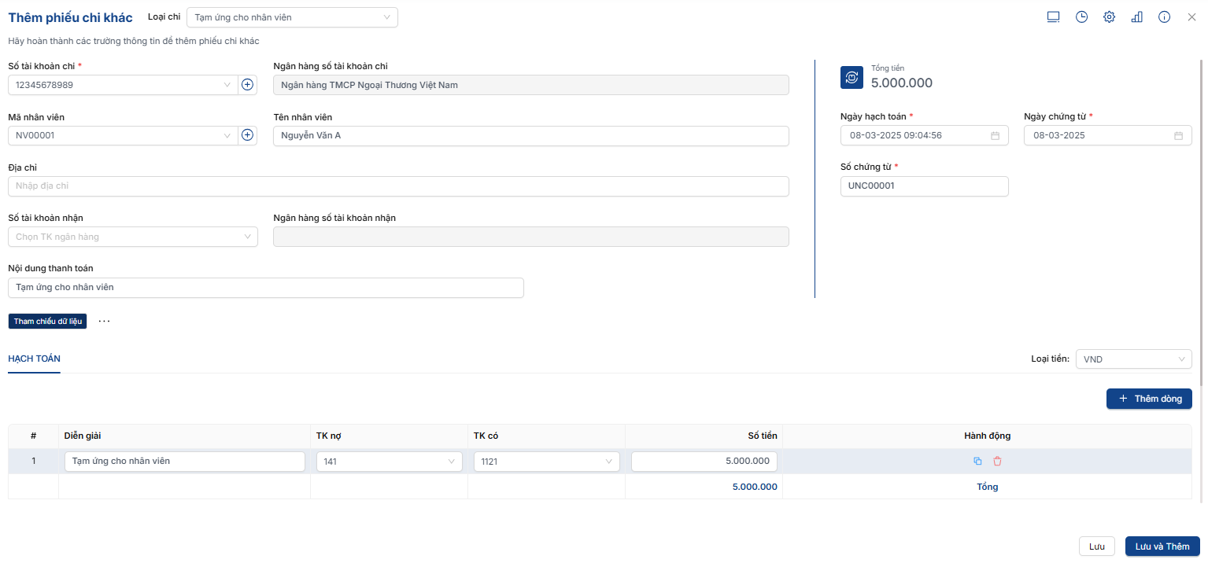Add new account with plus icon beside 12345678989
This screenshot has width=1208, height=563.
(247, 85)
